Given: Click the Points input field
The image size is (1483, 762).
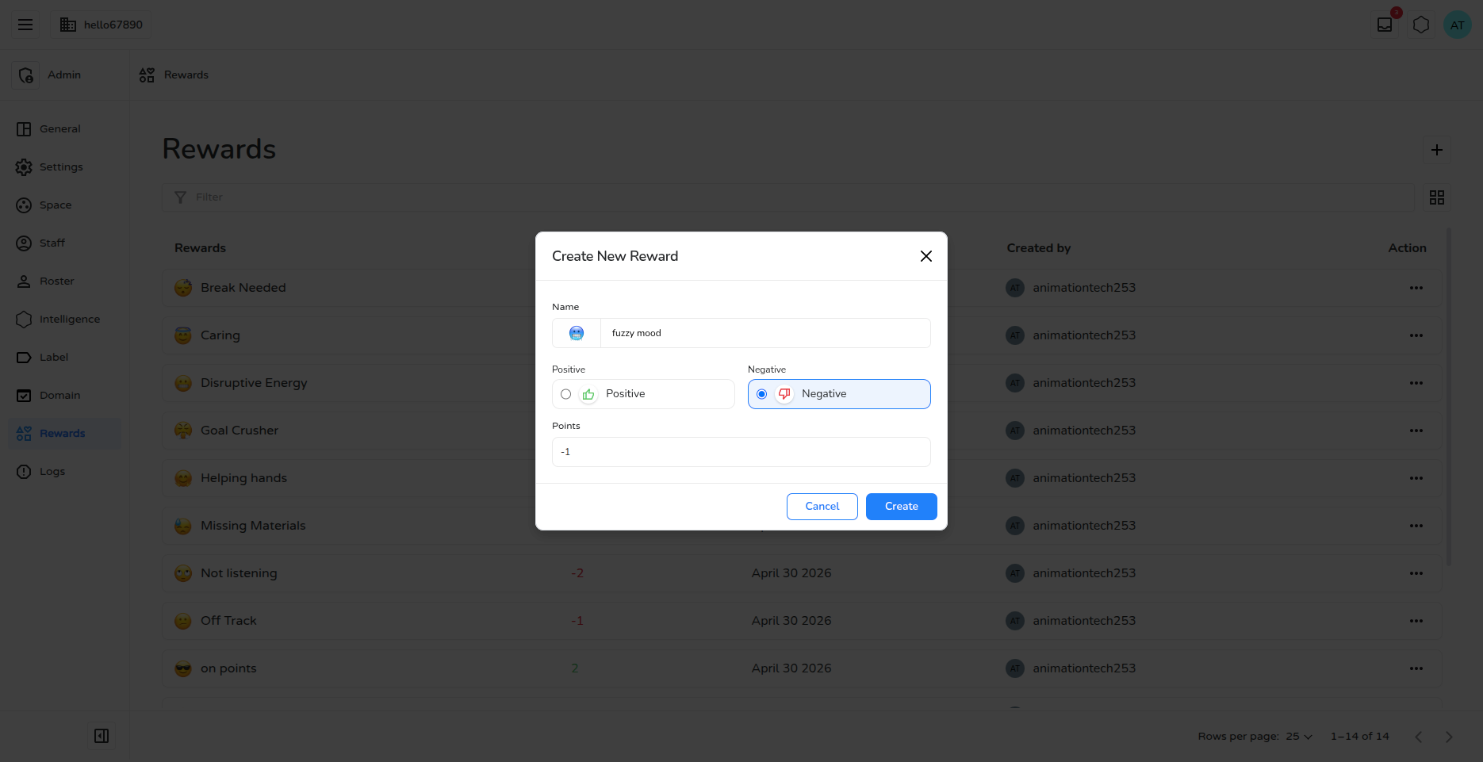Looking at the screenshot, I should point(741,452).
